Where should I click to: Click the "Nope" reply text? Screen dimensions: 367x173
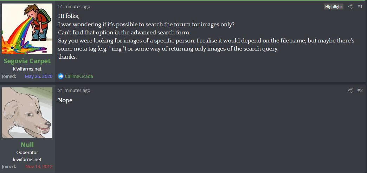65,100
